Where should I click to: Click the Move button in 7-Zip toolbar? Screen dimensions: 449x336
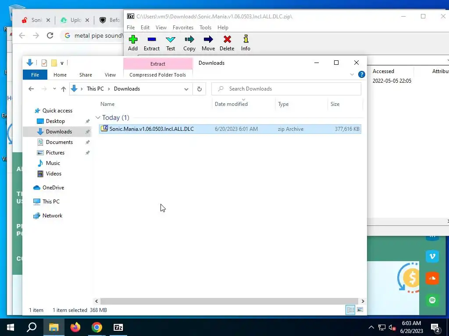(208, 43)
